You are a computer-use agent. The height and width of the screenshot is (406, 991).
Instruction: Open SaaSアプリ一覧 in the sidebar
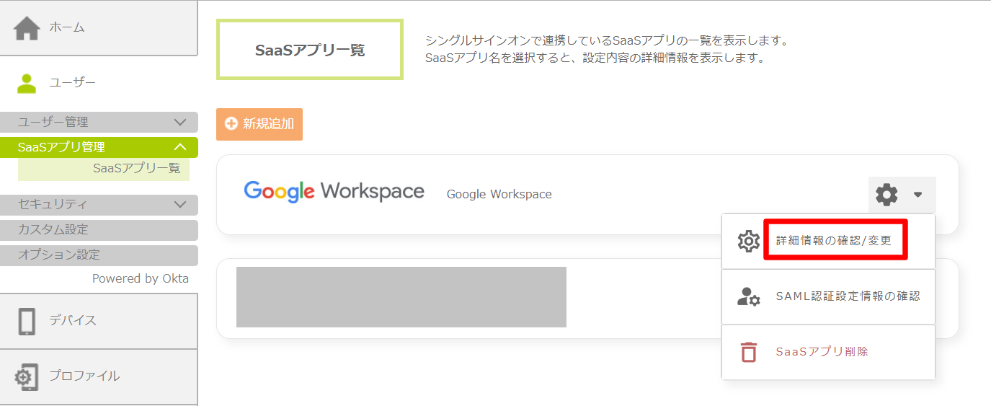coord(136,169)
